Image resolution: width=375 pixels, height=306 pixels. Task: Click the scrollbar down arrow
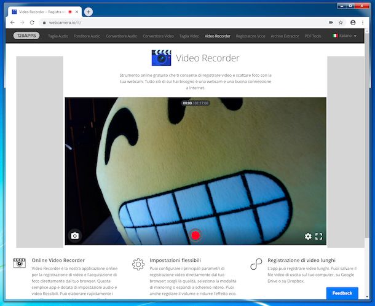[368, 297]
